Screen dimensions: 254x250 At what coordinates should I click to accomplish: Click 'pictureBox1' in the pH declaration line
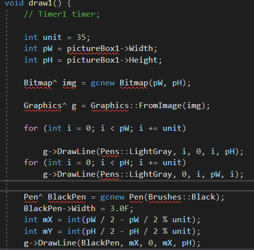pos(93,60)
